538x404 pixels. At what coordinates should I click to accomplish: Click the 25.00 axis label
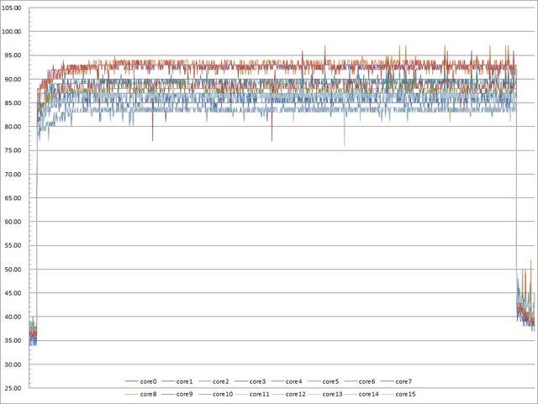[x=15, y=389]
